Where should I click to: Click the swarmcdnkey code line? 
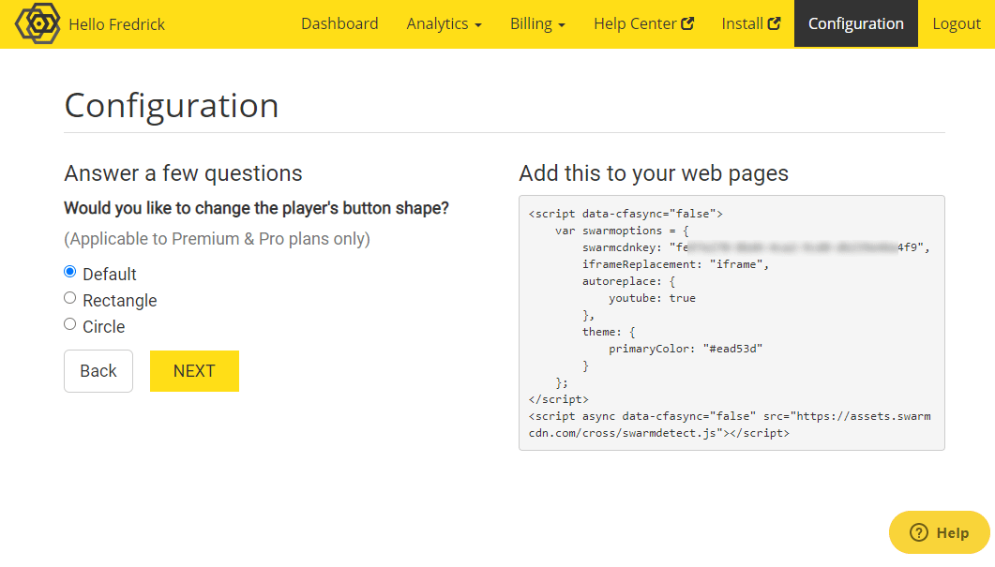click(756, 247)
